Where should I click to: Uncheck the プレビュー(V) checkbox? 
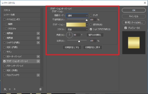(125, 28)
